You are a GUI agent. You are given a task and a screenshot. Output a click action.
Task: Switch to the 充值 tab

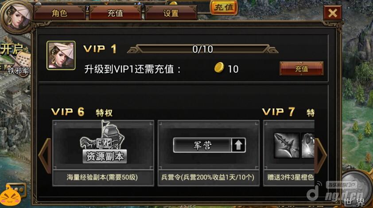pyautogui.click(x=115, y=13)
